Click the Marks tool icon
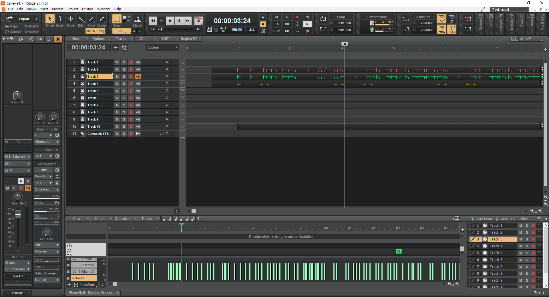Viewport: 549px width, 297px height. click(138, 19)
